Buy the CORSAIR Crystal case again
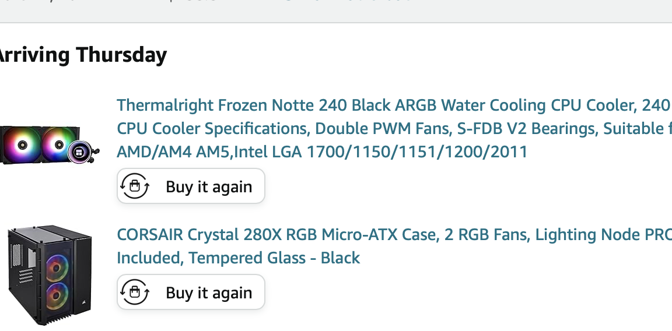The height and width of the screenshot is (331, 672). pyautogui.click(x=191, y=292)
